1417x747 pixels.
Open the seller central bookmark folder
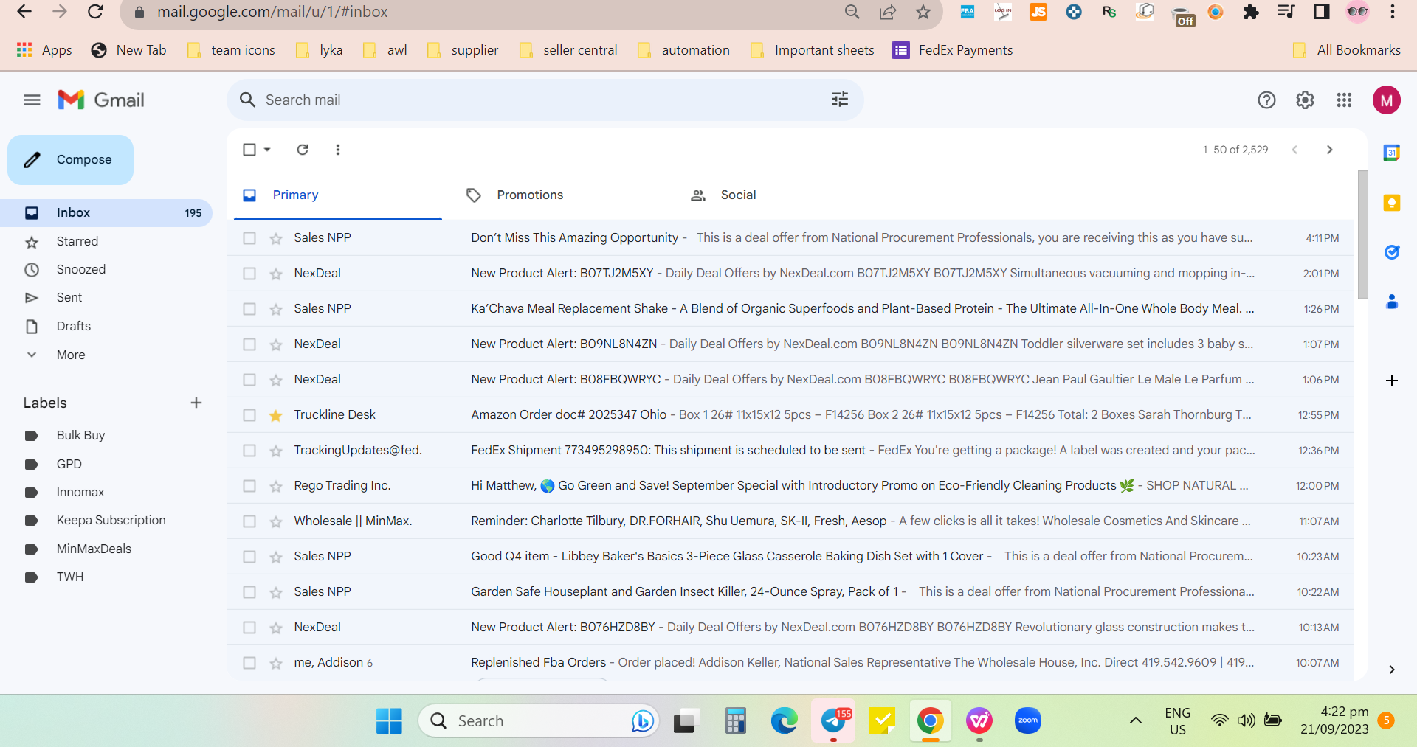tap(568, 50)
